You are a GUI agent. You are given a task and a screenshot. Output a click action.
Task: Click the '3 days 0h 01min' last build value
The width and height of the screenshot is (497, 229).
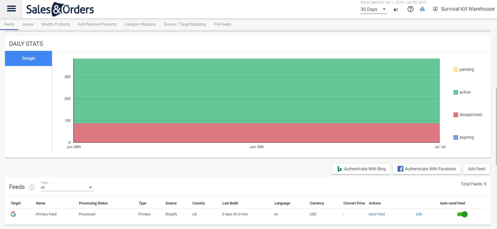(x=235, y=214)
